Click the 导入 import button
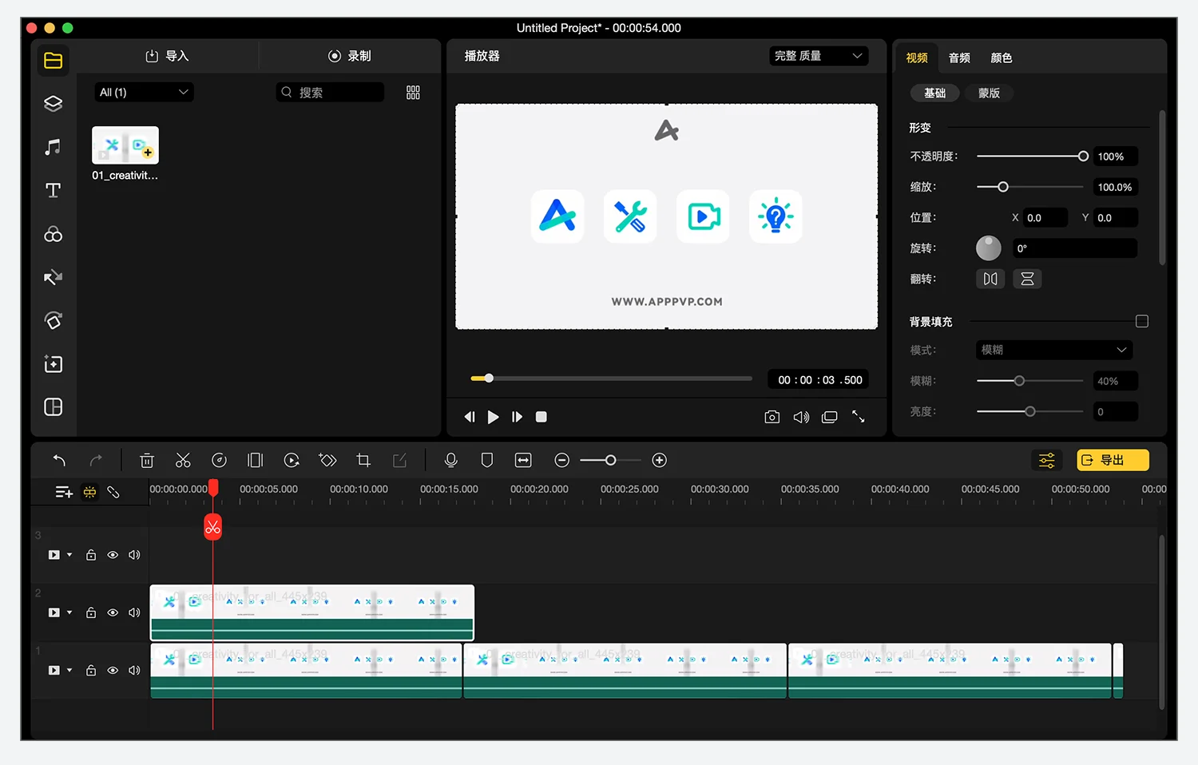The height and width of the screenshot is (765, 1198). [167, 56]
